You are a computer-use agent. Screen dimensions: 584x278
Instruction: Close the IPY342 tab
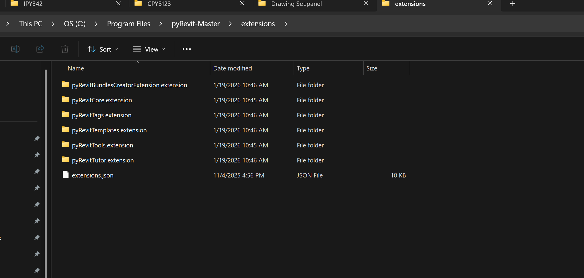pos(118,4)
